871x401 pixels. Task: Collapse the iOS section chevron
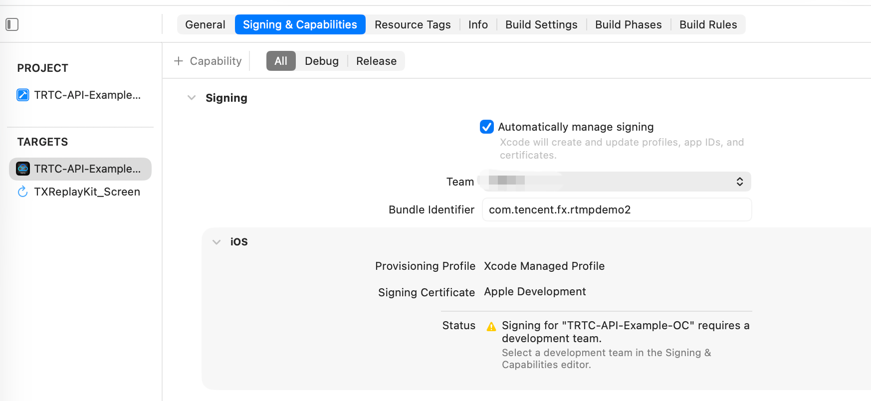click(217, 242)
